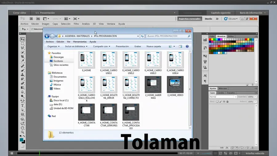
Task: Select the Dodge tool
Action: click(x=22, y=96)
